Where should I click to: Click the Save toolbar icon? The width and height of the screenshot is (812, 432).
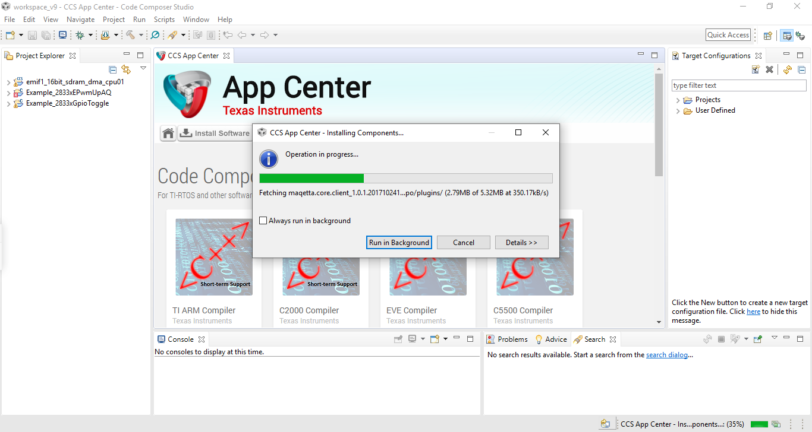tap(32, 35)
